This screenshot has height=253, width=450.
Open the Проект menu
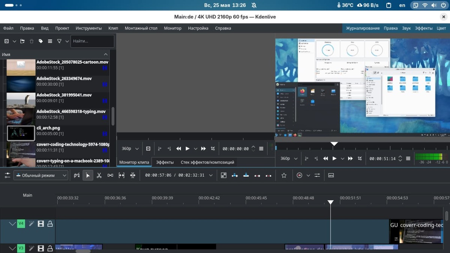[x=62, y=28]
